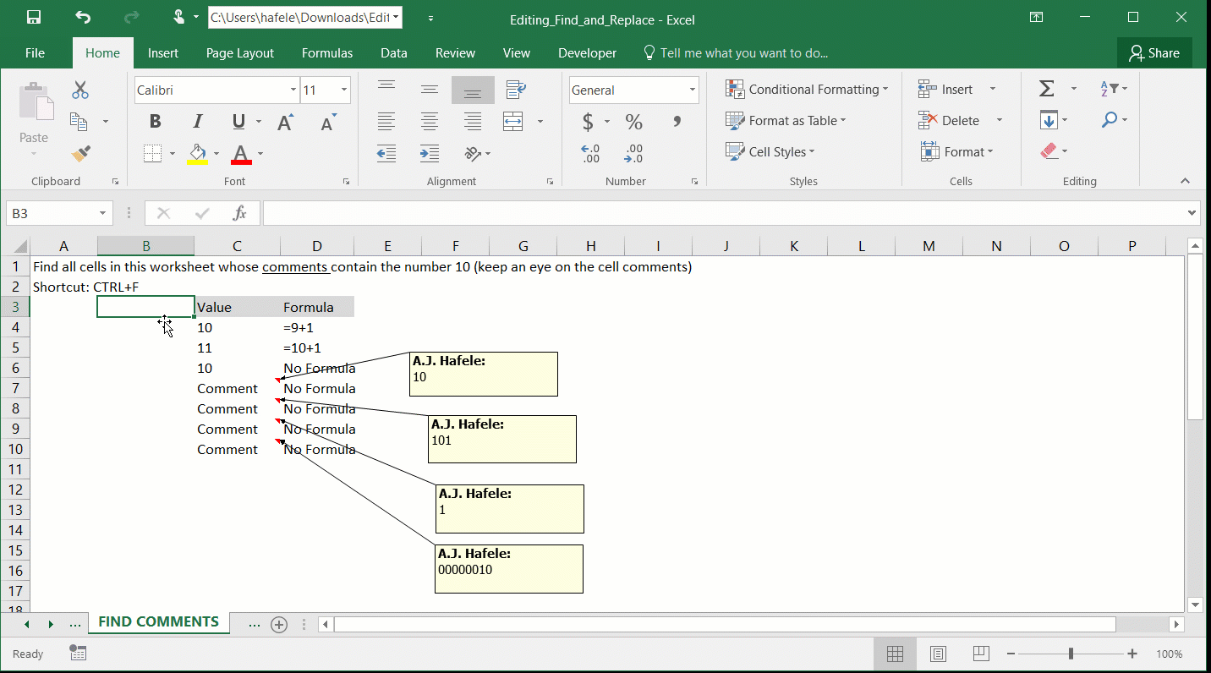Switch to the Review tab
This screenshot has height=673, width=1211.
click(x=455, y=52)
